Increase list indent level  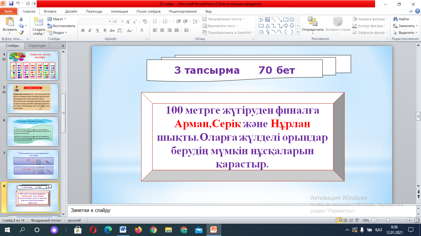point(186,22)
